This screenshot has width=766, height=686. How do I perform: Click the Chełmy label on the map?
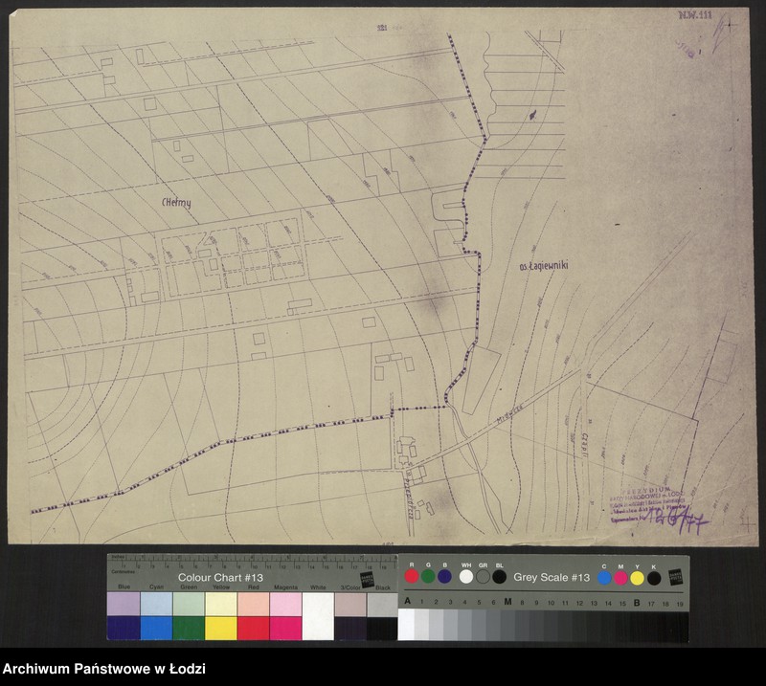[x=177, y=203]
